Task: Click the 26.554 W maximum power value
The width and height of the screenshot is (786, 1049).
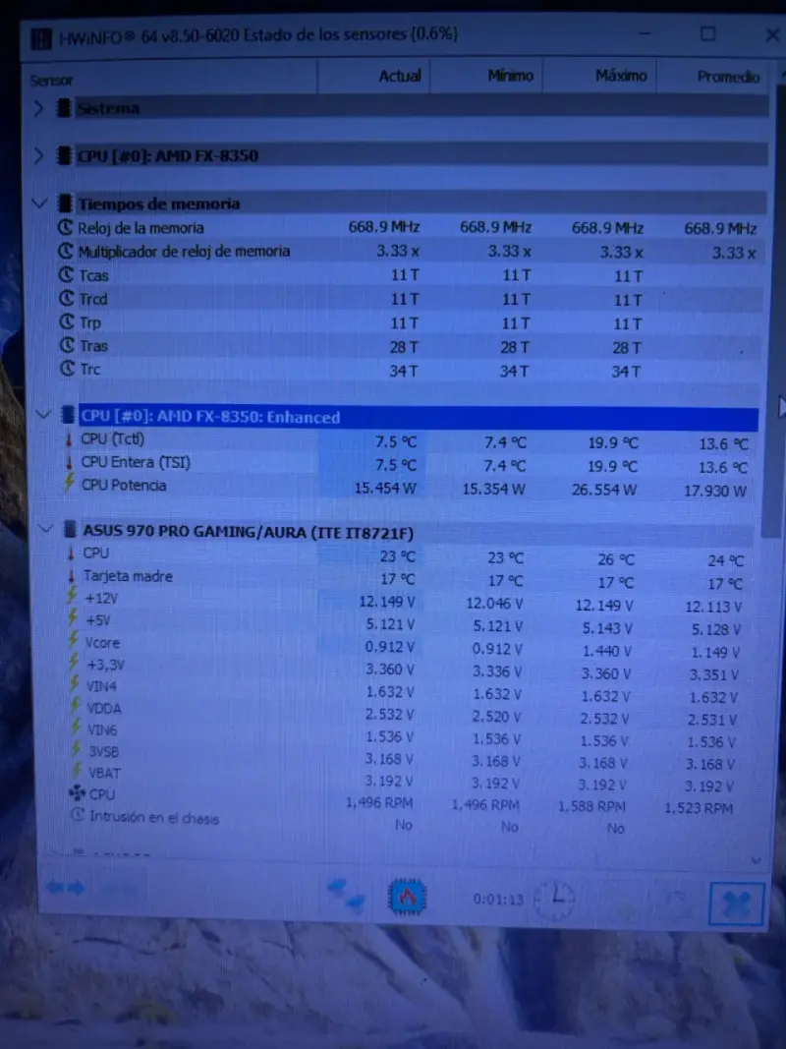Action: click(x=603, y=490)
